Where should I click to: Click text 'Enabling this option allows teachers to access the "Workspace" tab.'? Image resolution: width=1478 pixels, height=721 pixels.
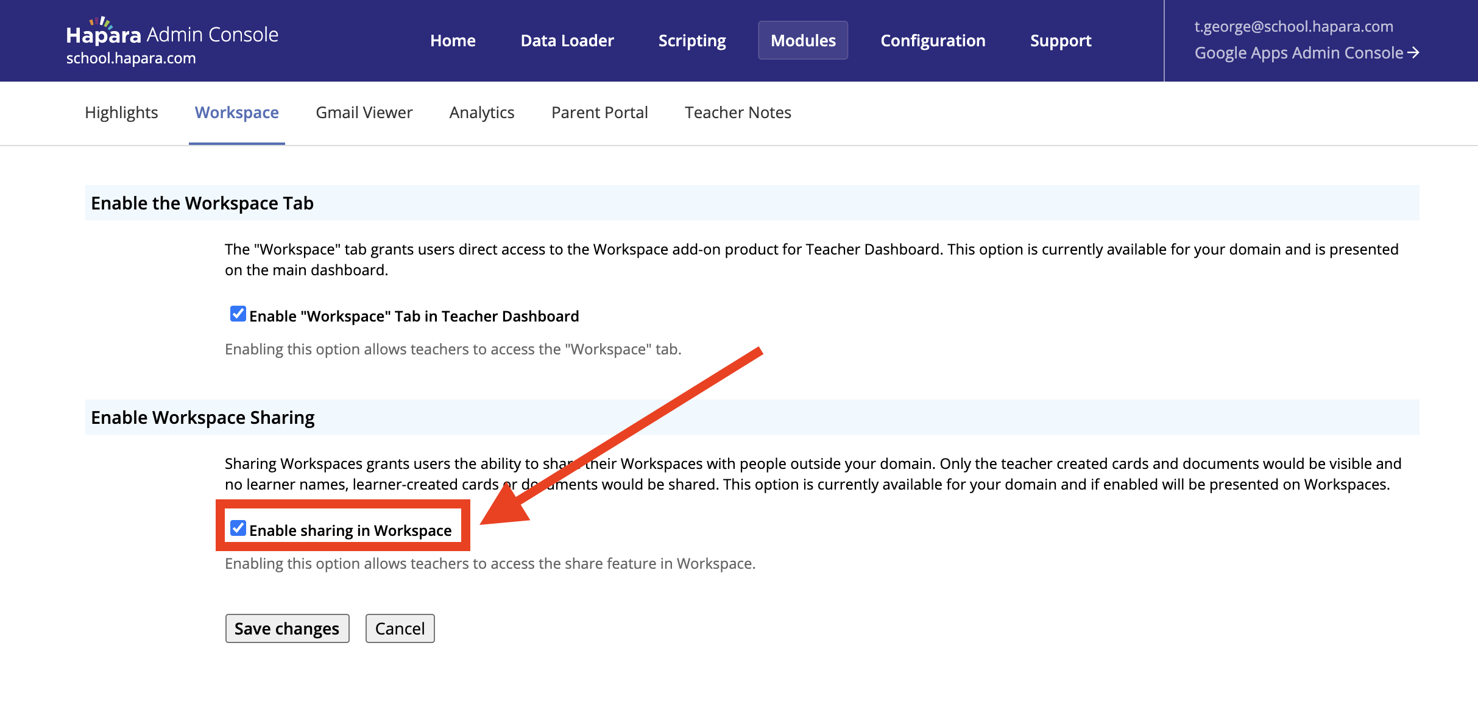tap(453, 349)
